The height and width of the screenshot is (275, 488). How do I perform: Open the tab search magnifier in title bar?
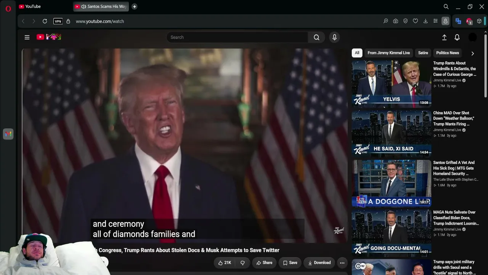446,6
